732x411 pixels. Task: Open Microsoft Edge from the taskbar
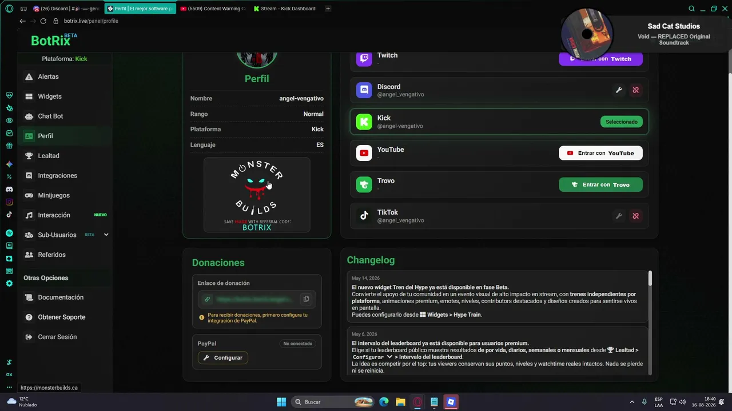(x=384, y=402)
